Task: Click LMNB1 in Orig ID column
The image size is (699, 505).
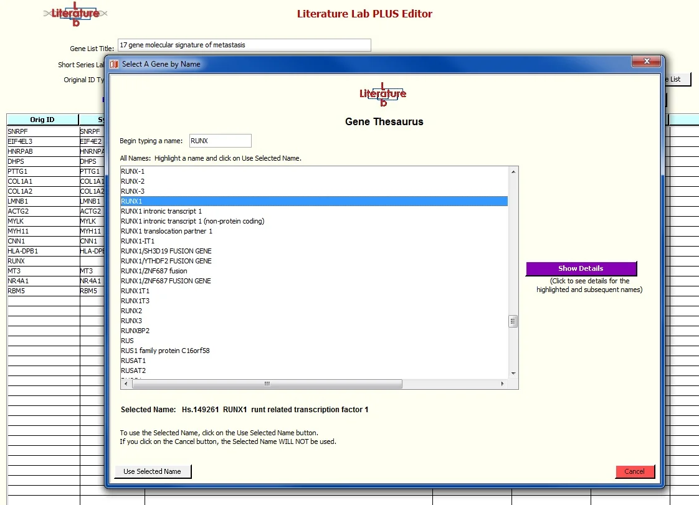Action: coord(43,201)
